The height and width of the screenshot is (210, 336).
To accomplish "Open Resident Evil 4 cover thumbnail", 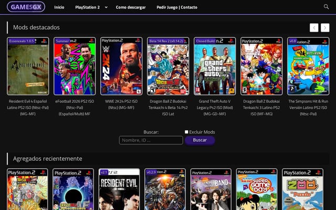I will click(x=28, y=66).
